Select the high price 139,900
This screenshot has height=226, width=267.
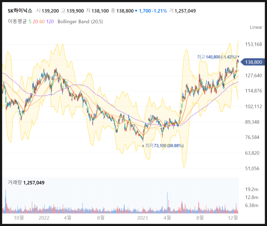click(x=75, y=11)
